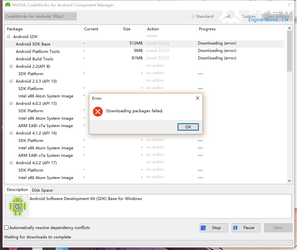Screen dimensions: 297x250
Task: Switch to the Disk Space tab
Action: 42,190
